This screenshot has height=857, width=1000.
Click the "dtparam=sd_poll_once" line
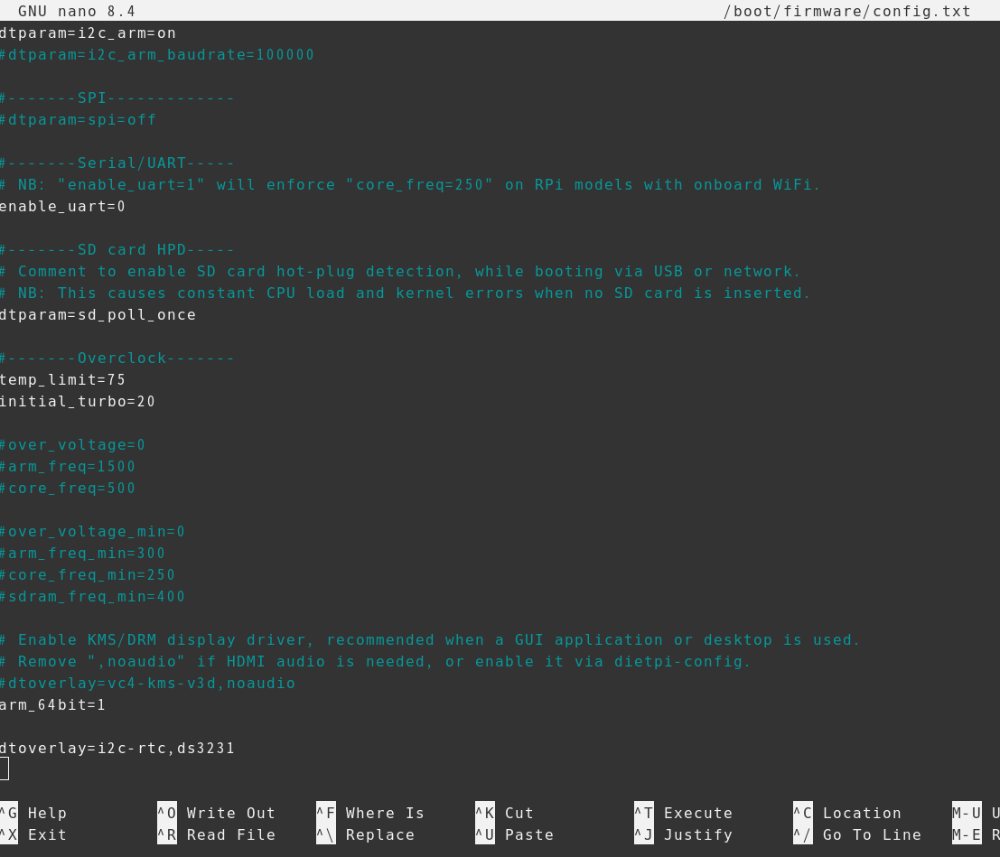pyautogui.click(x=98, y=315)
